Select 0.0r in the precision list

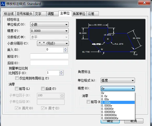(118, 96)
